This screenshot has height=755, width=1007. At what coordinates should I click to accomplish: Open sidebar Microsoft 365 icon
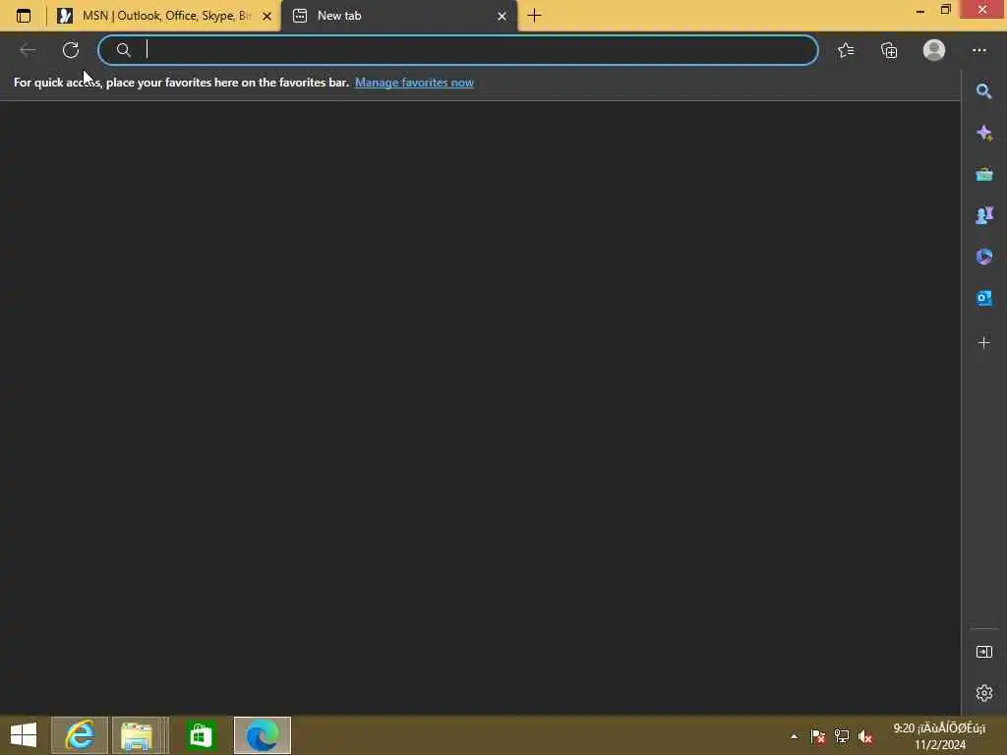tap(983, 257)
